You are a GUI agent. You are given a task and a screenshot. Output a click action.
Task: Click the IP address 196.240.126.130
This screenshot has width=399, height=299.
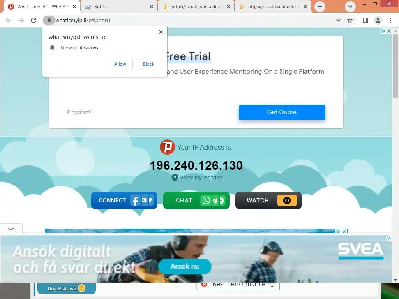(x=196, y=165)
